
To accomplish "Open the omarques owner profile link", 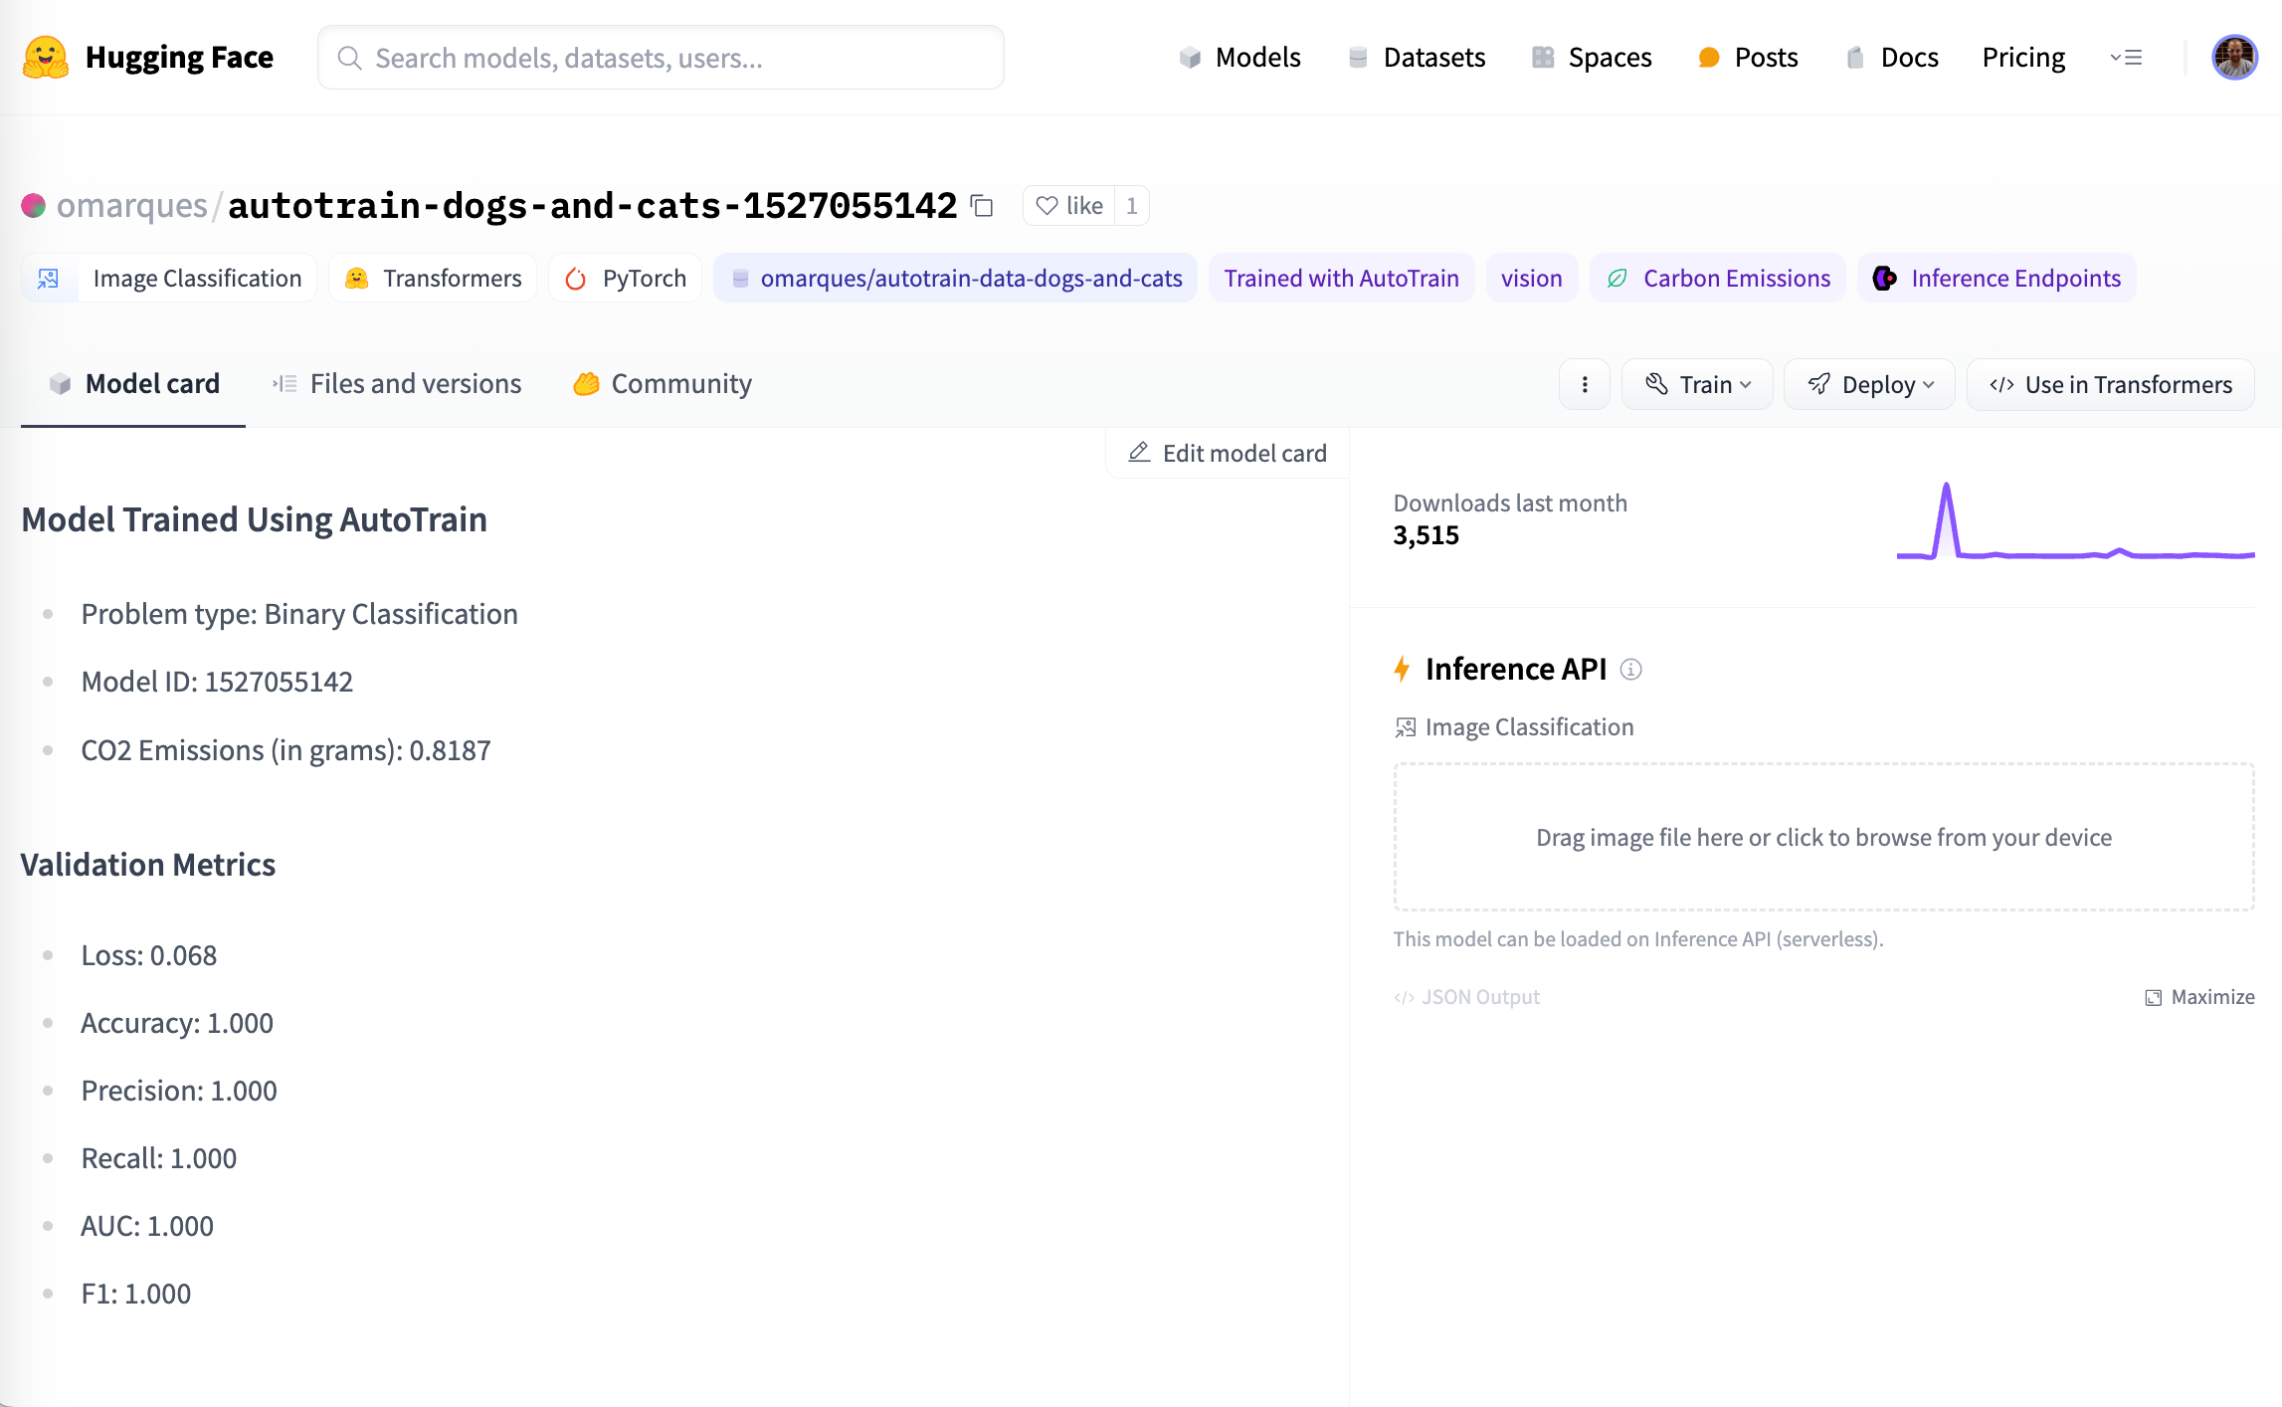I will 132,206.
